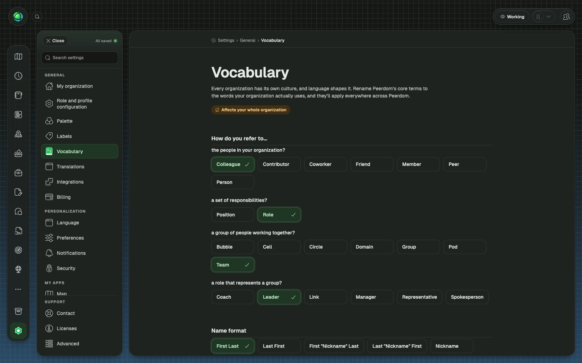
Task: Select Contributor for people term
Action: click(x=279, y=164)
